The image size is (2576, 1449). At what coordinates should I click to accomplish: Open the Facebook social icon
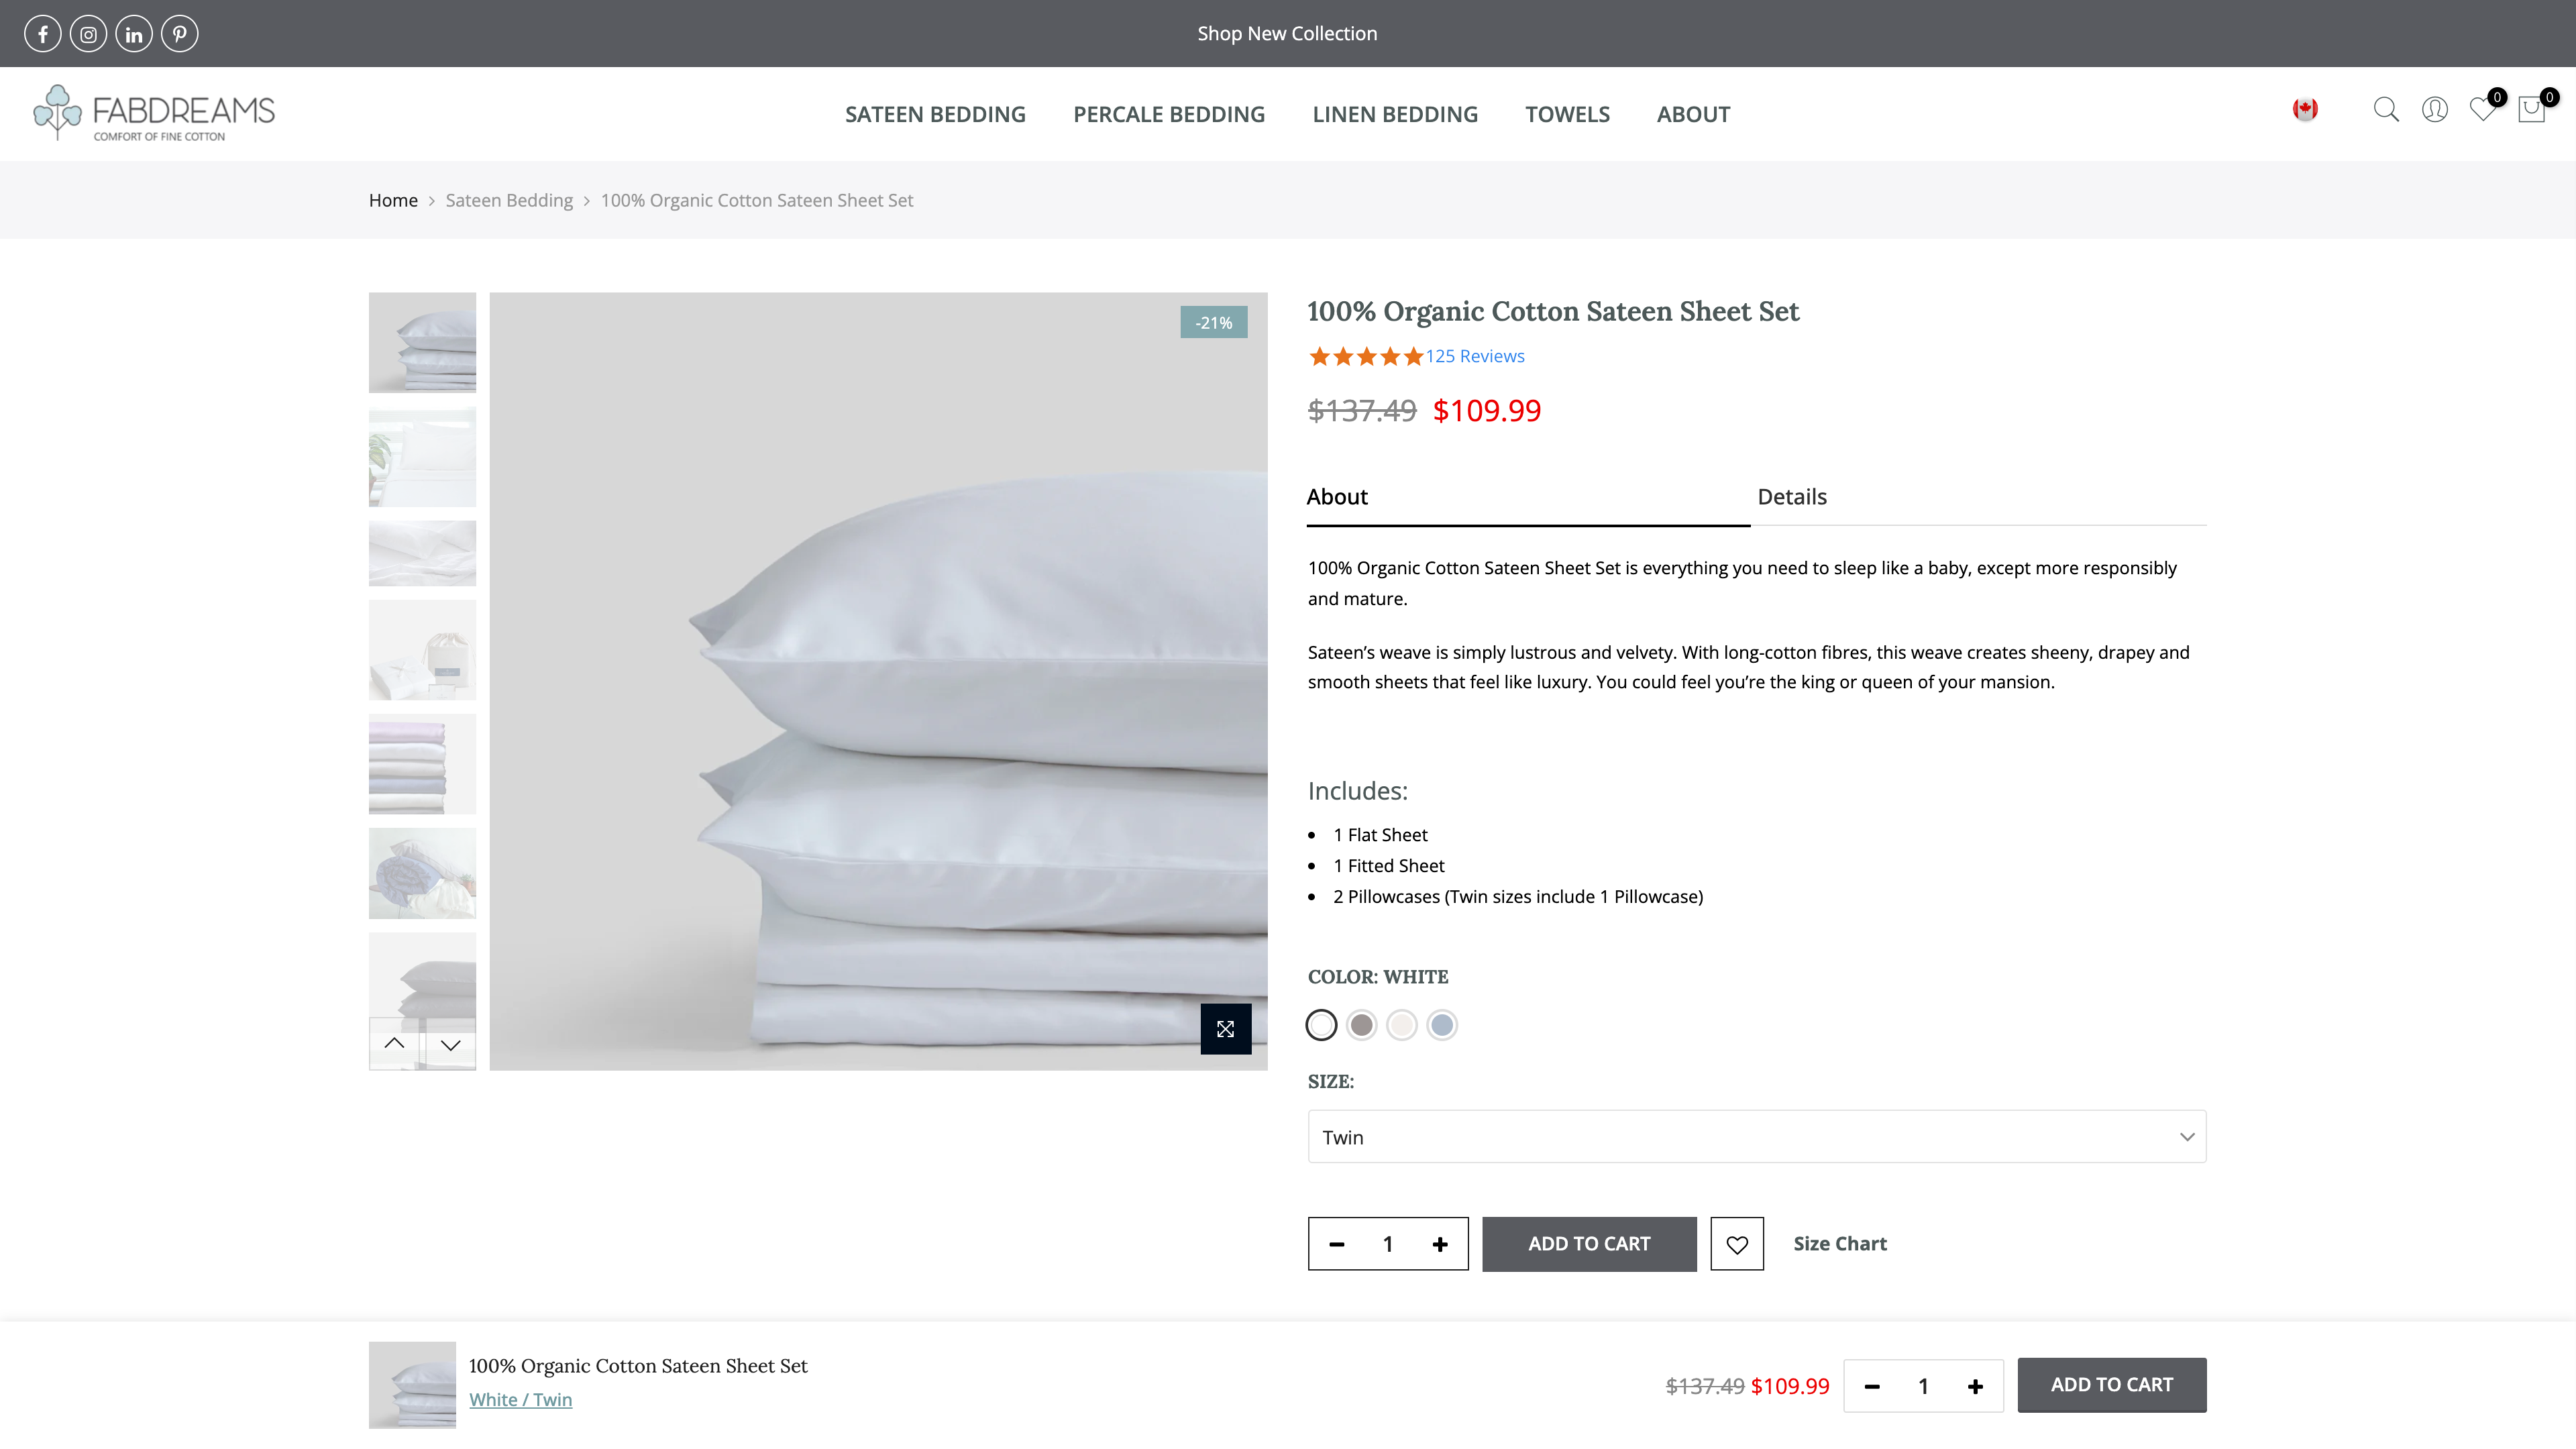pos(43,34)
